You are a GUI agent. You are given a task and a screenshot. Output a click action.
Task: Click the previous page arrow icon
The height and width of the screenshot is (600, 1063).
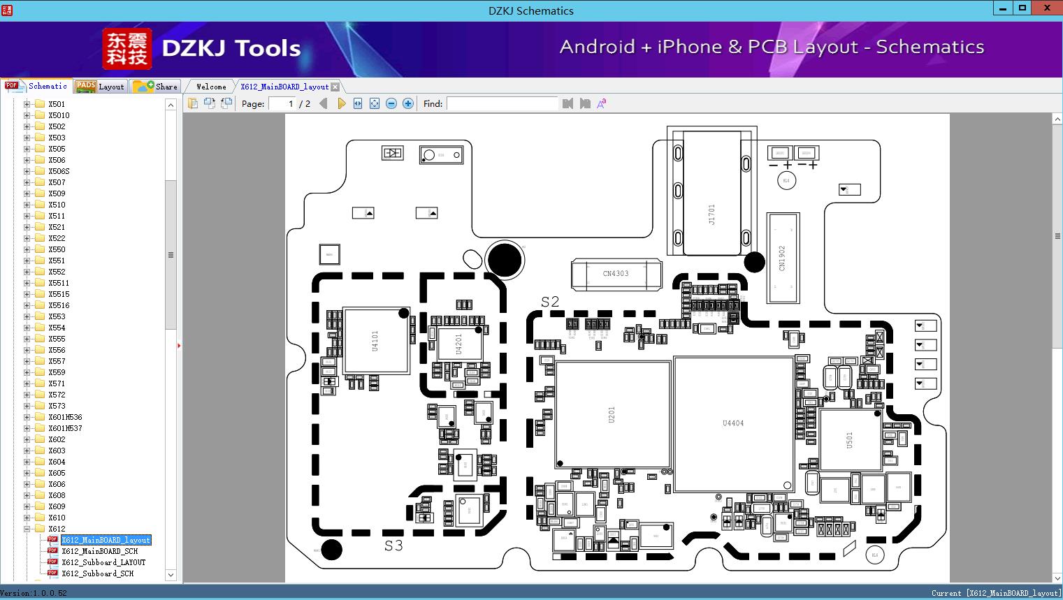(323, 103)
